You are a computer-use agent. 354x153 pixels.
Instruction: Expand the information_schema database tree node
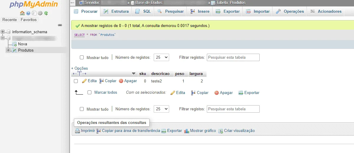[3, 32]
